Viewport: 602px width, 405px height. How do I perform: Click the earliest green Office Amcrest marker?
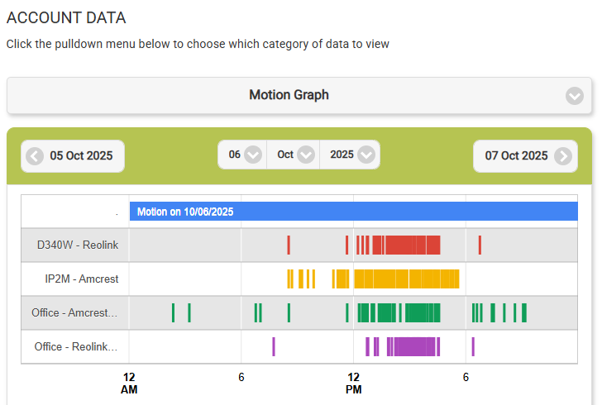tap(173, 312)
